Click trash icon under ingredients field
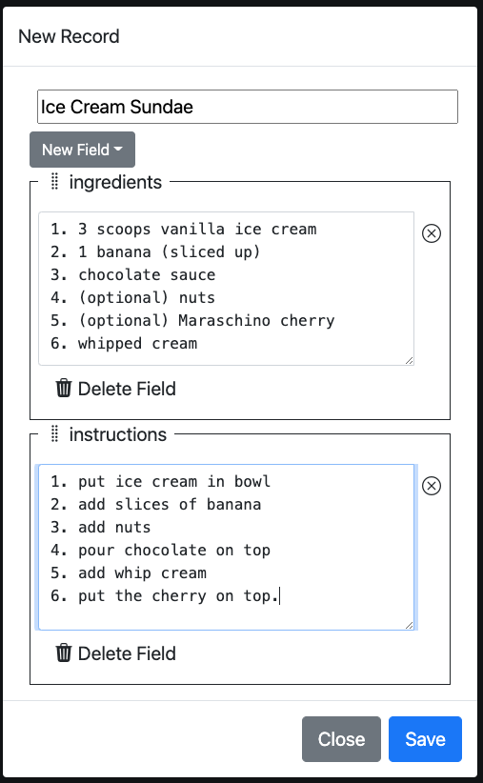483x783 pixels. coord(64,388)
